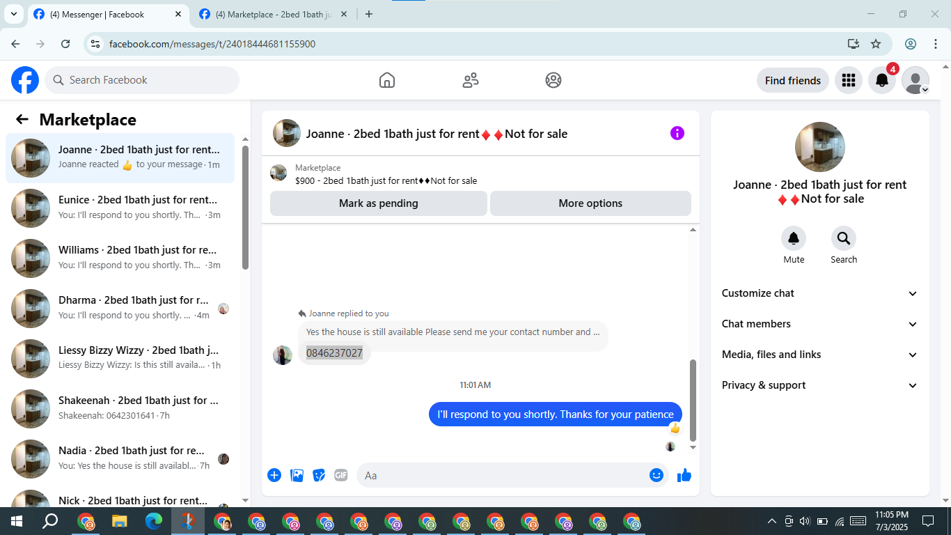Open Windows taskbar search
The width and height of the screenshot is (951, 535).
coord(50,521)
